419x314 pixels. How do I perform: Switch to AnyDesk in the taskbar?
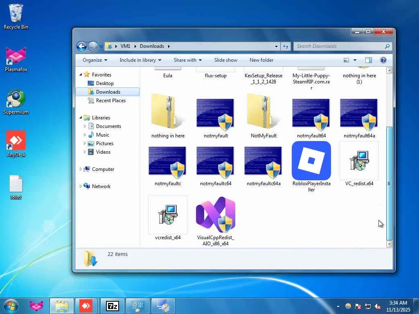click(86, 306)
